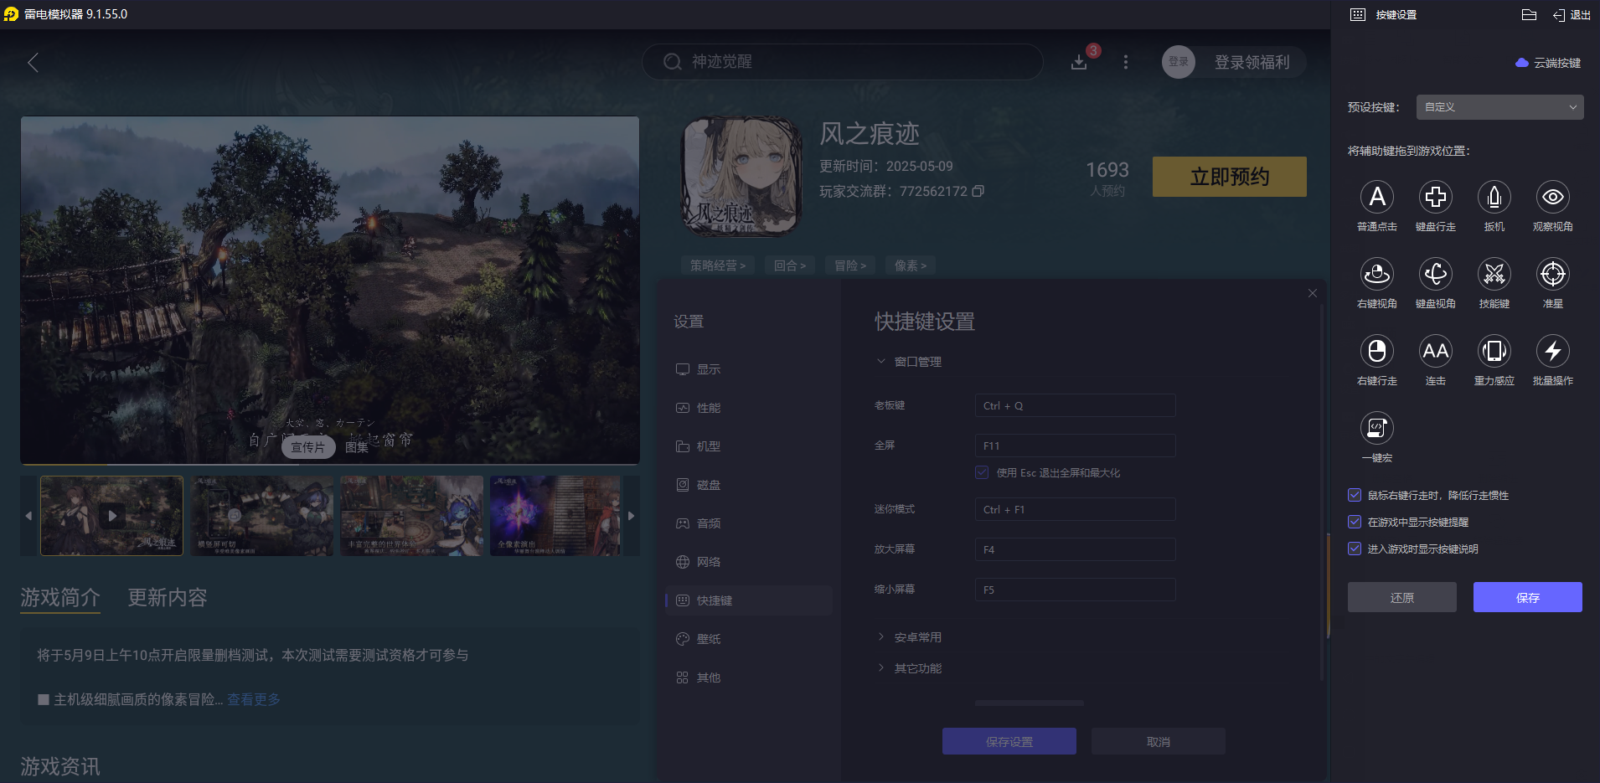Screen dimensions: 1600x783
Task: Select the 普通点击 key mapping tool
Action: 1377,198
